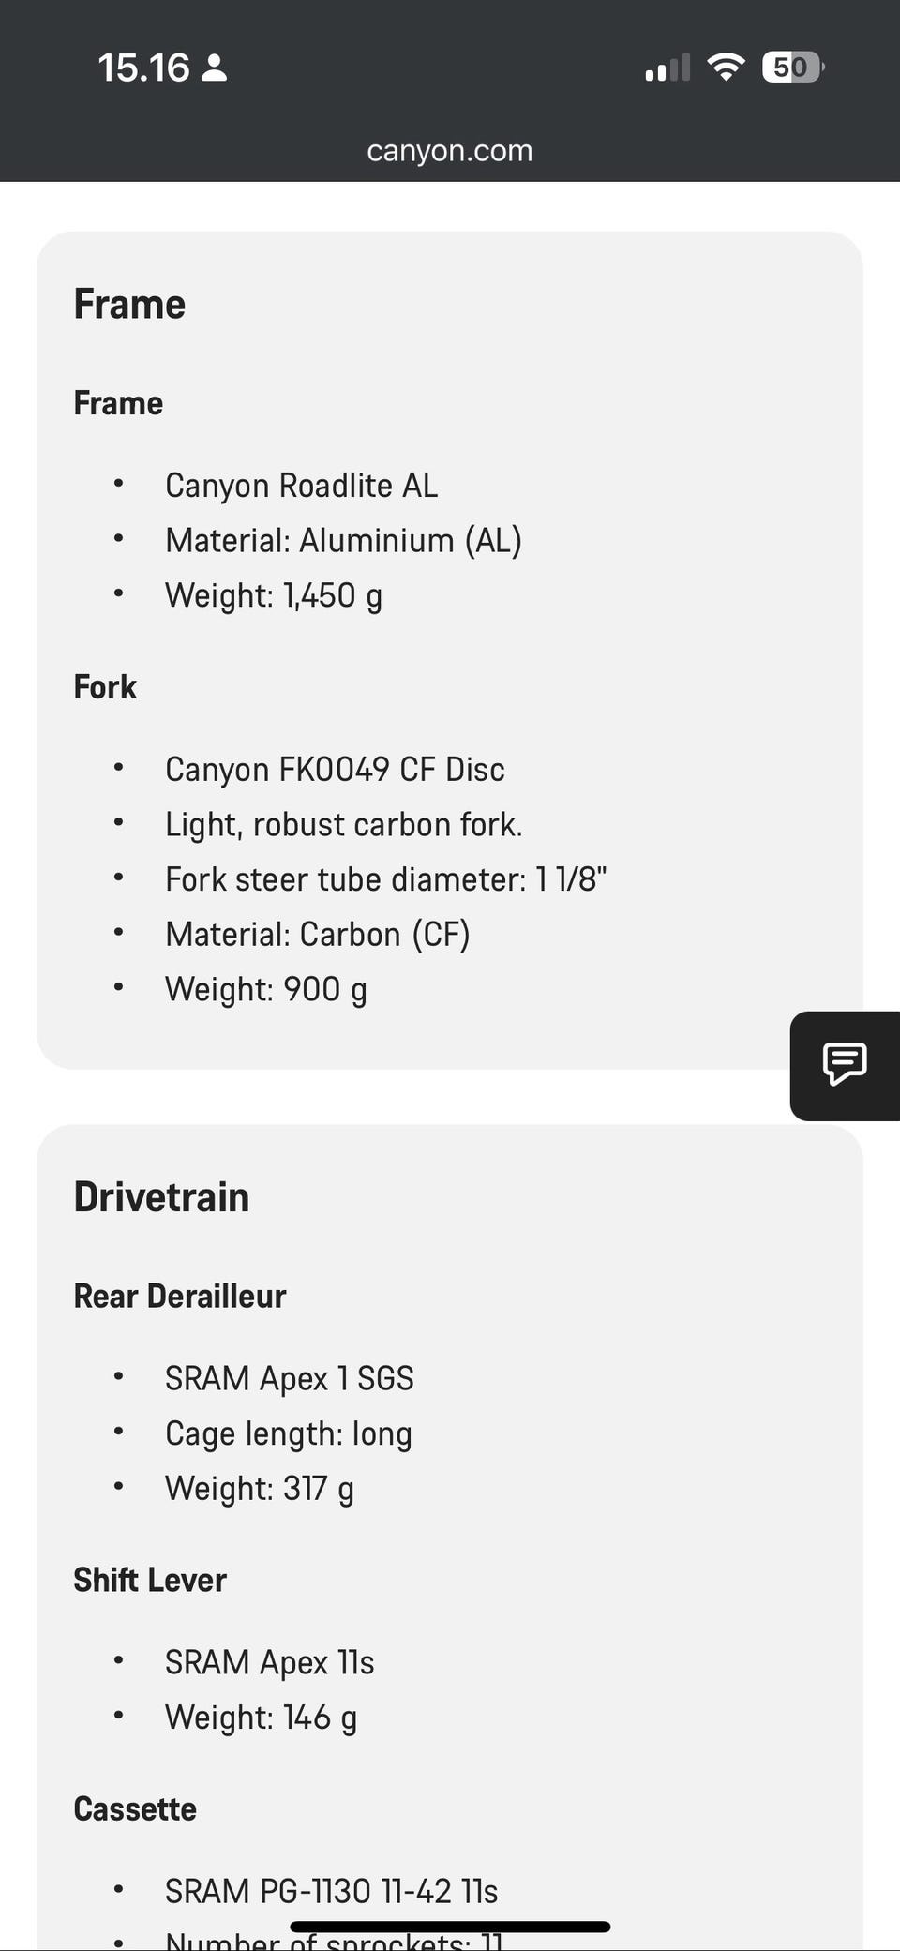900x1951 pixels.
Task: Tap the 15.16 clock in status bar
Action: click(143, 68)
